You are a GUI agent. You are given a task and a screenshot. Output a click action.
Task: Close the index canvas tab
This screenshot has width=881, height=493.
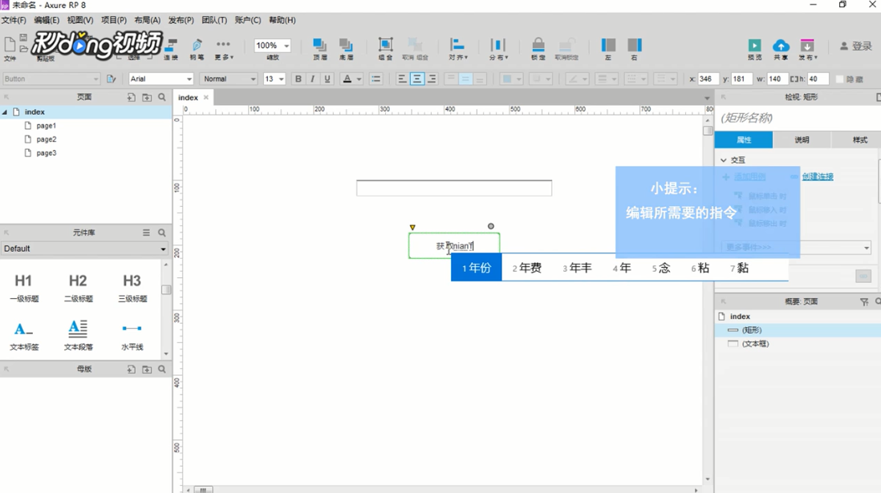pyautogui.click(x=206, y=97)
